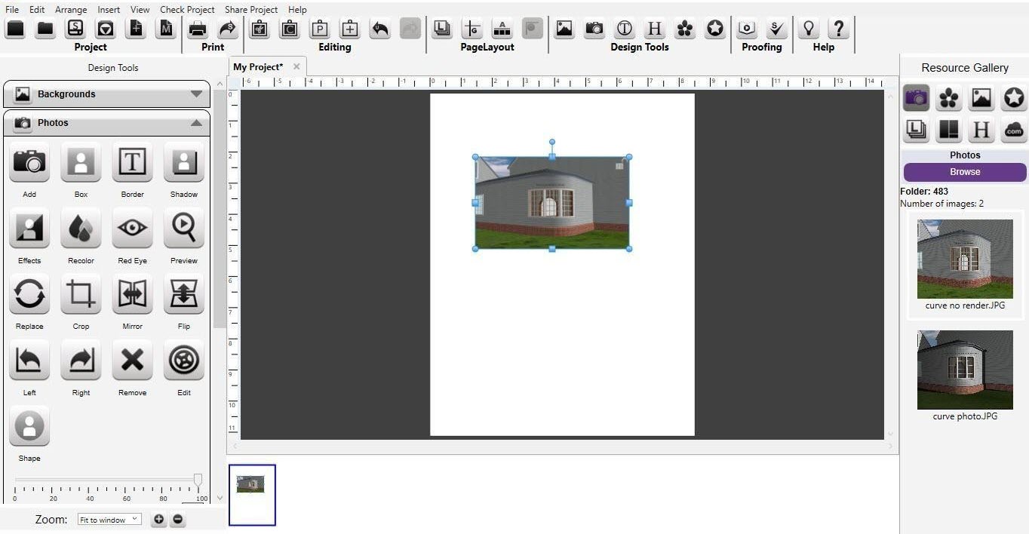Image resolution: width=1029 pixels, height=534 pixels.
Task: Click the Print printer icon
Action: click(x=198, y=29)
